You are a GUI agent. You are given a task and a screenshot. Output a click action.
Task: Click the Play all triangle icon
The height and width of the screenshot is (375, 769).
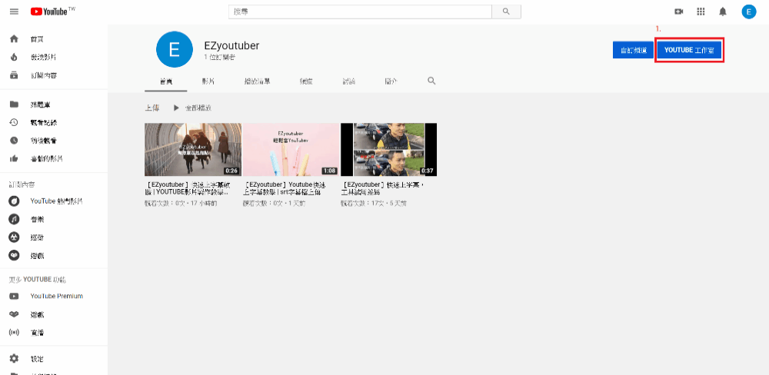pos(176,108)
